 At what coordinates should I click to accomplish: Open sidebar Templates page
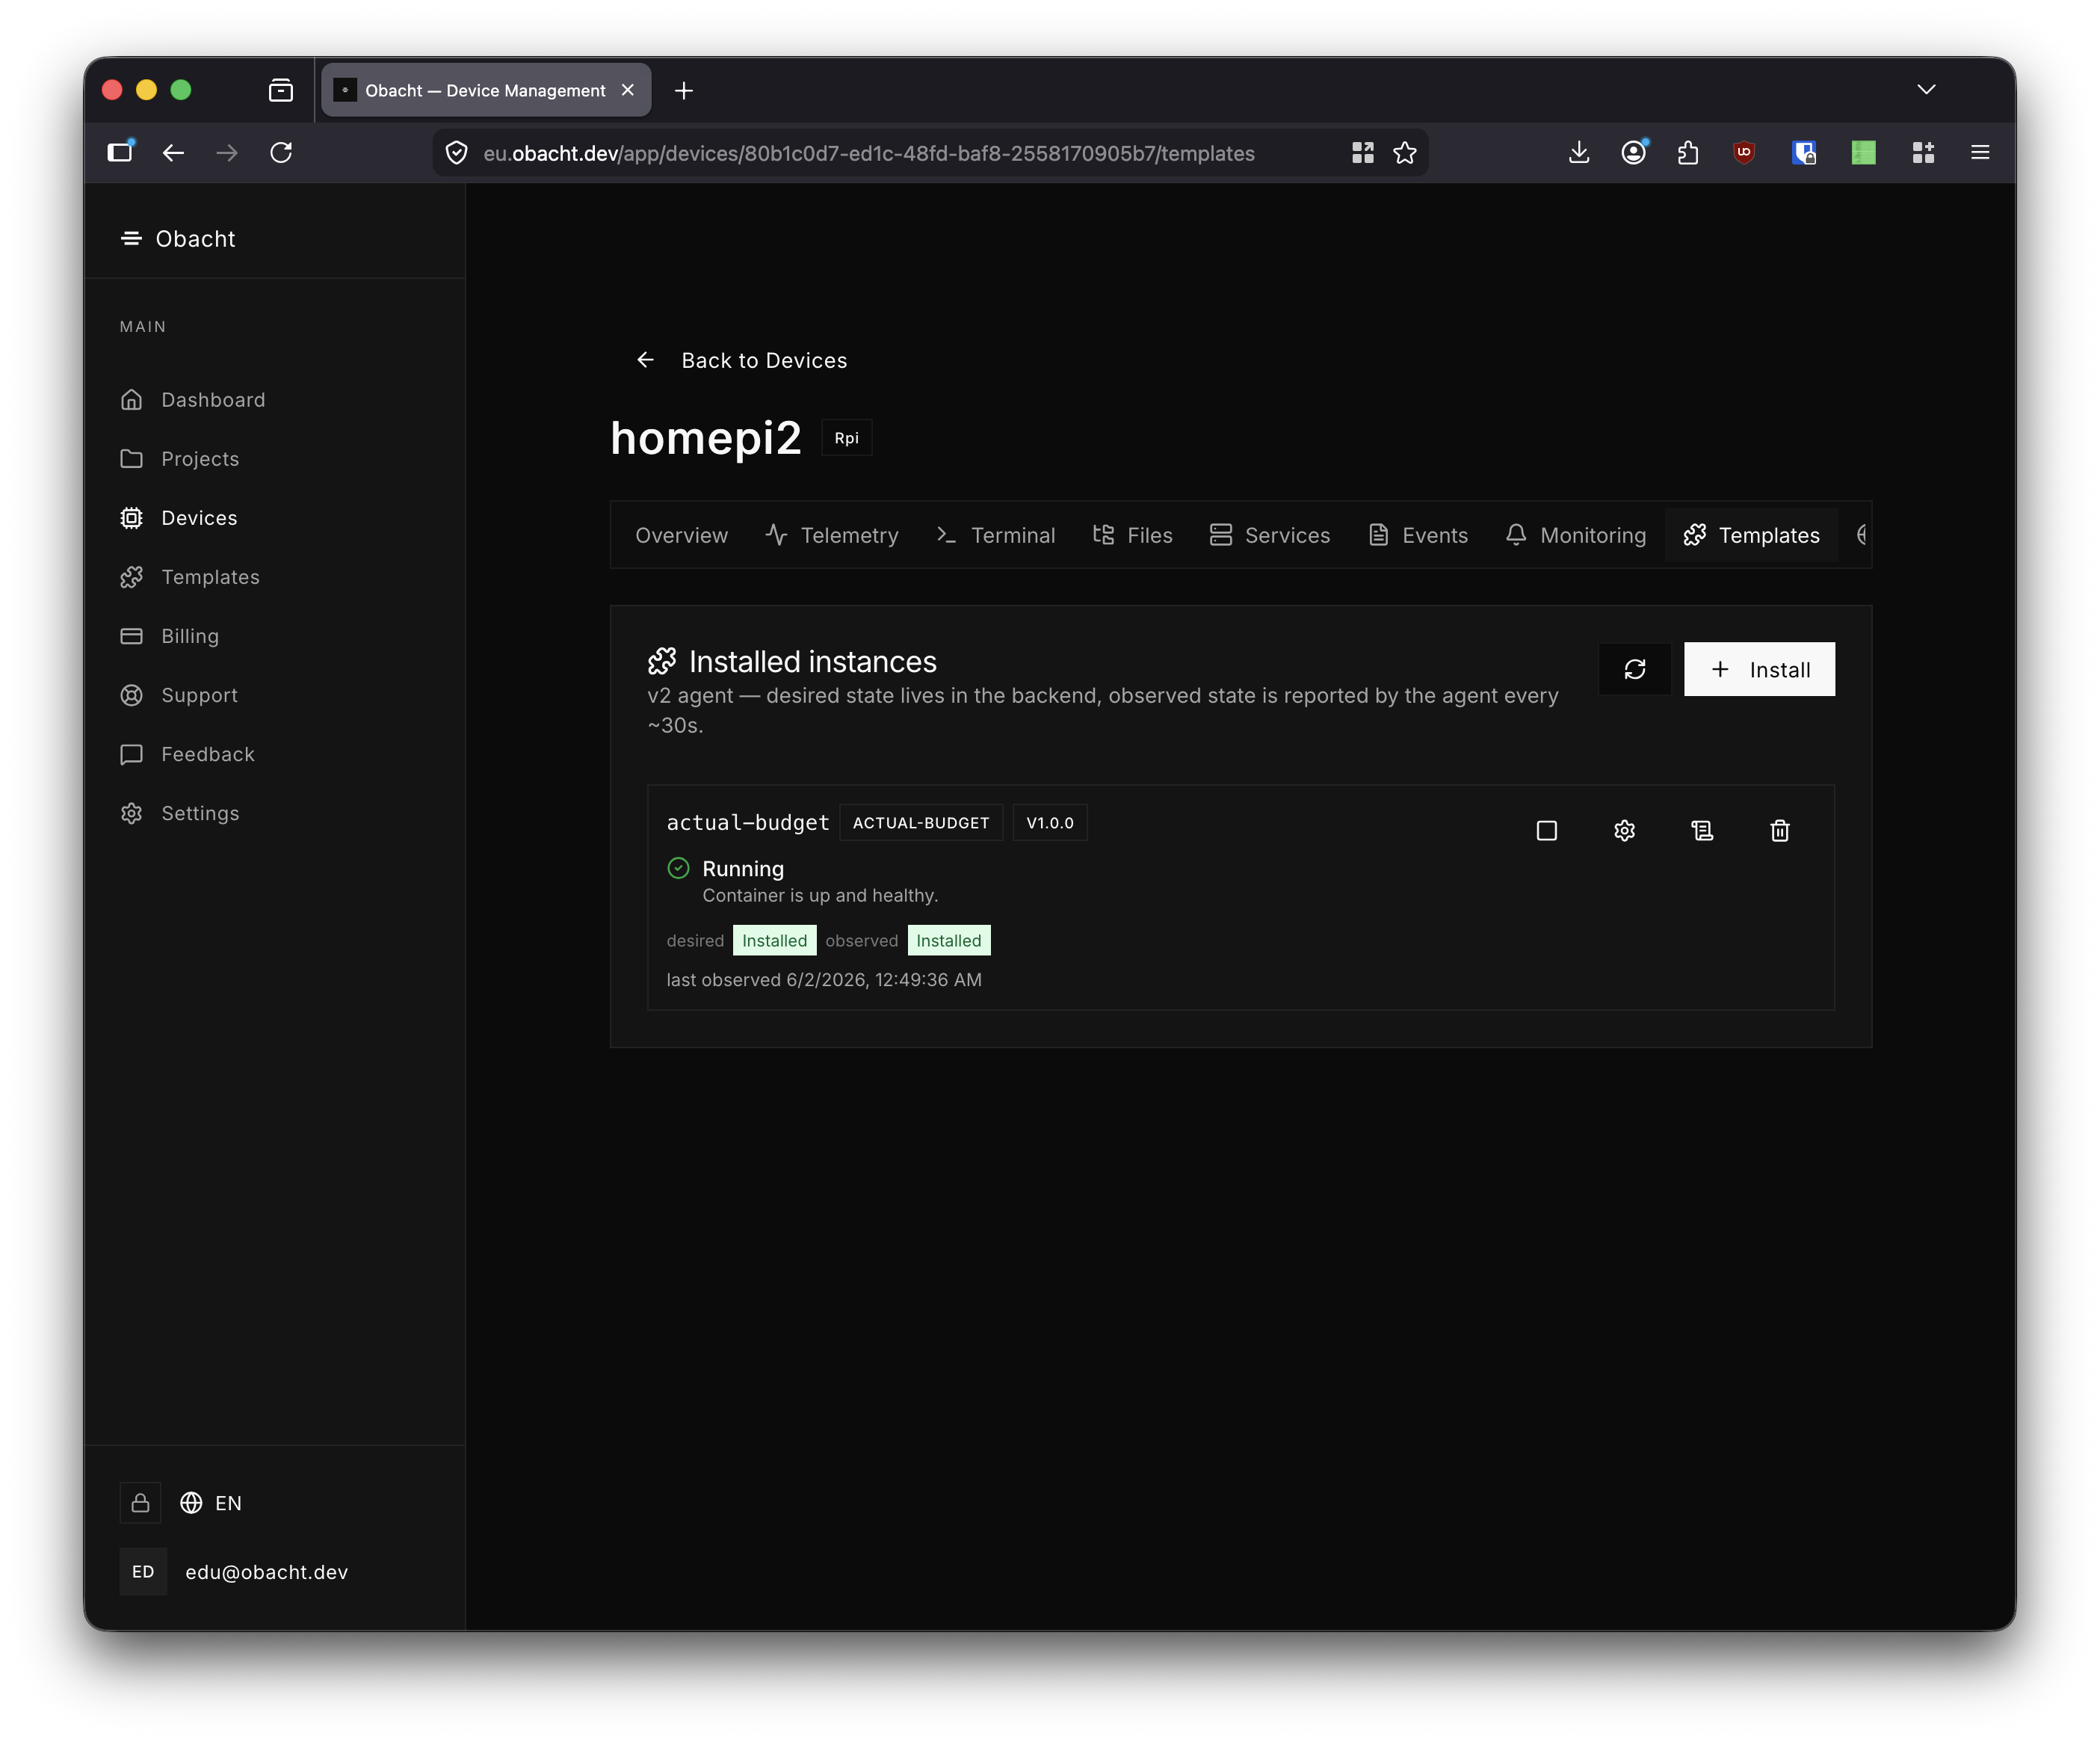coord(189,577)
